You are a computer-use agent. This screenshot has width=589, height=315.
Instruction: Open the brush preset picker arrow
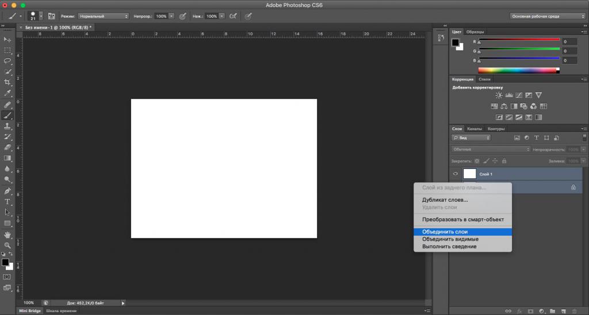click(41, 16)
